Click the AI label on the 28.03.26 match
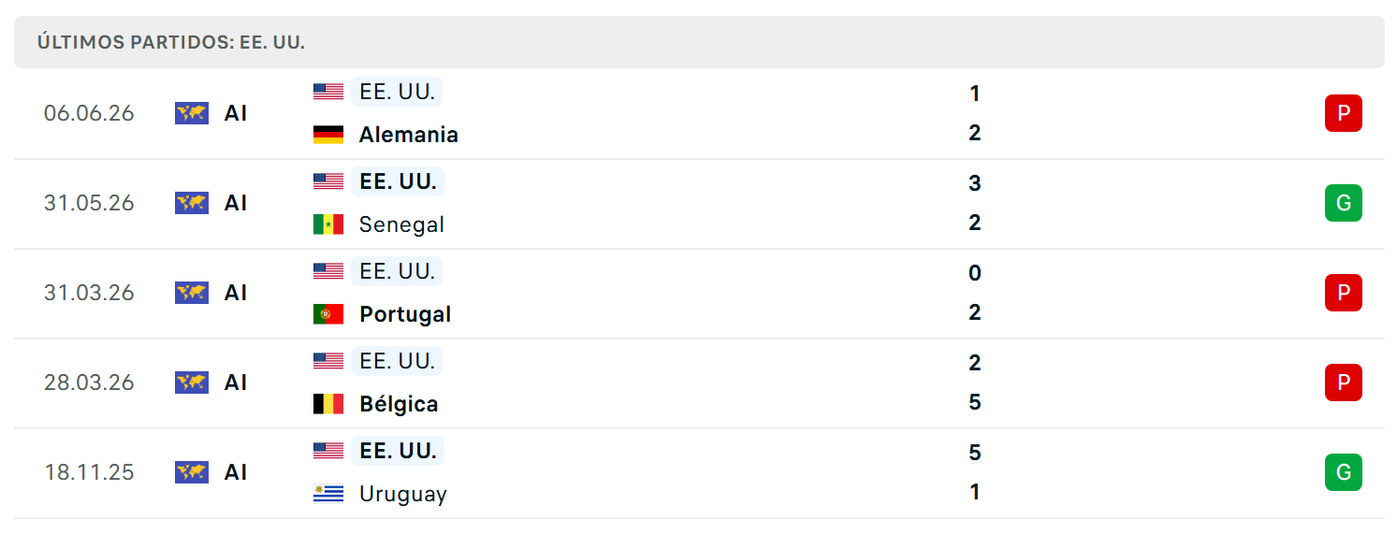 point(236,382)
